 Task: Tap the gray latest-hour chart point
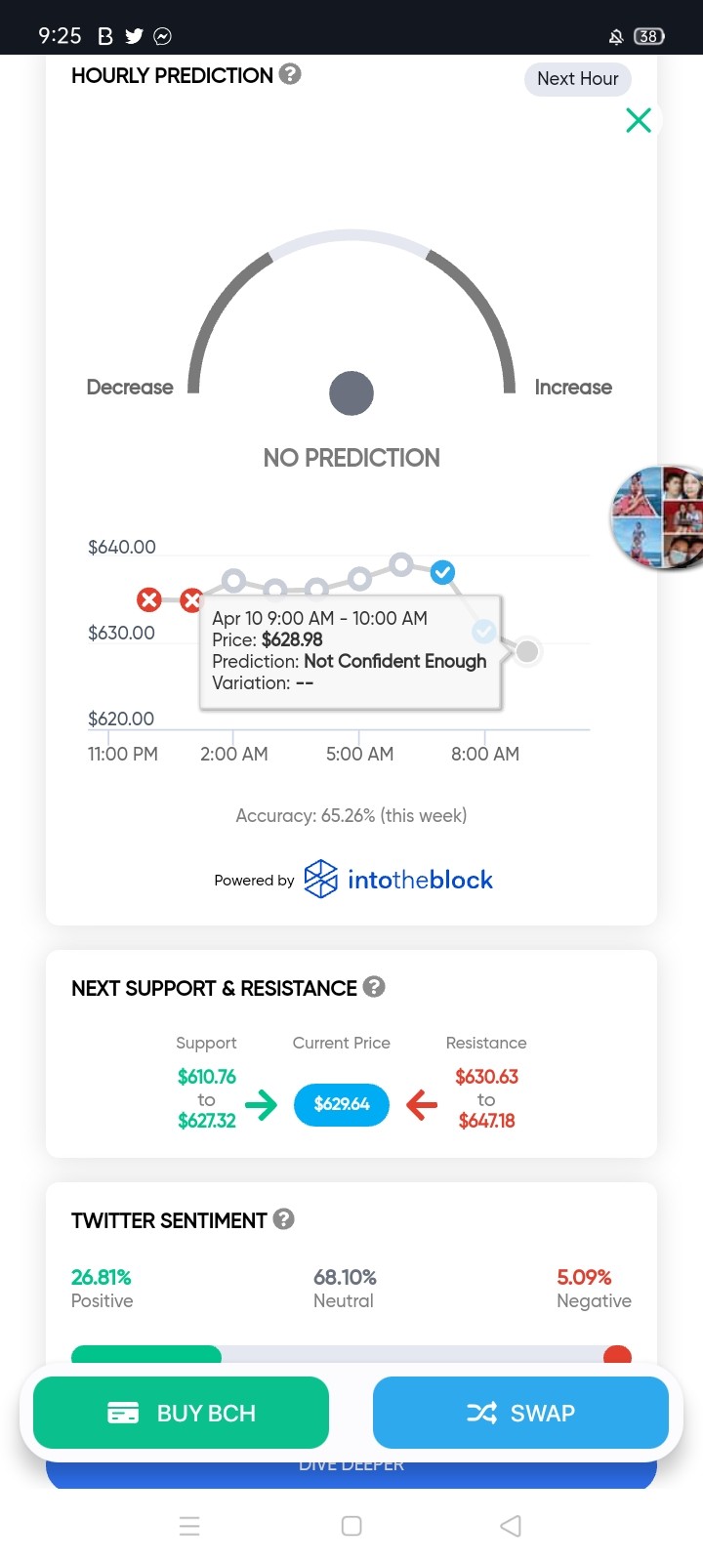pyautogui.click(x=527, y=651)
